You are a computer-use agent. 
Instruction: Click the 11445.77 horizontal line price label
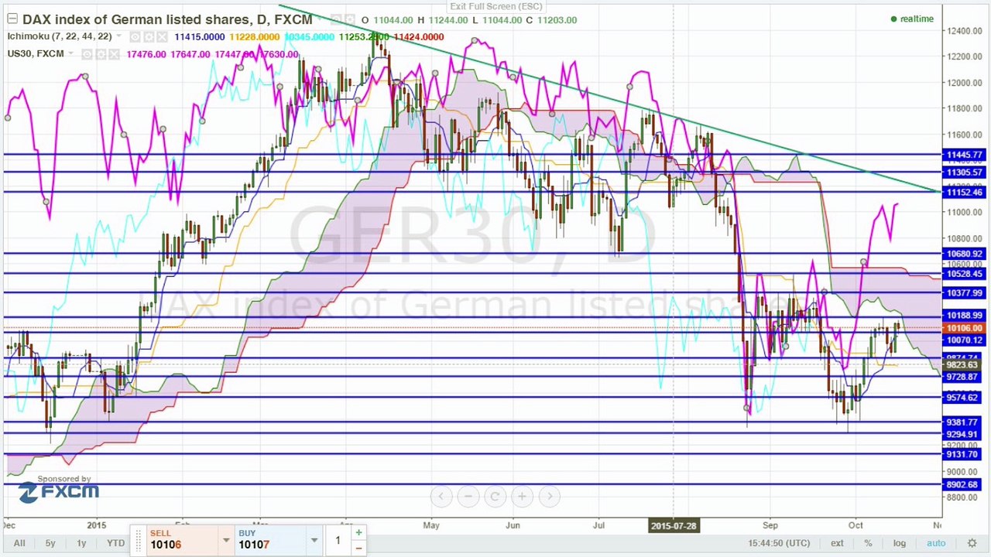[964, 155]
